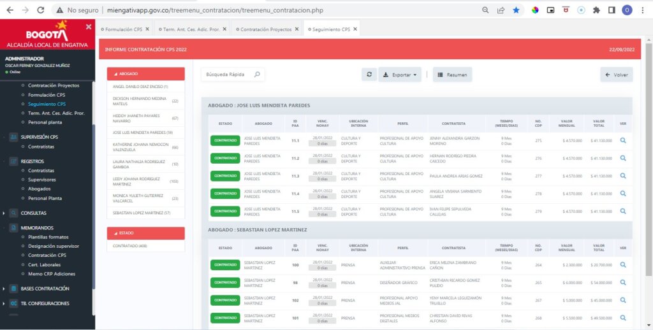
Task: Open Designación supervisor under Memorandos
Action: click(x=54, y=246)
